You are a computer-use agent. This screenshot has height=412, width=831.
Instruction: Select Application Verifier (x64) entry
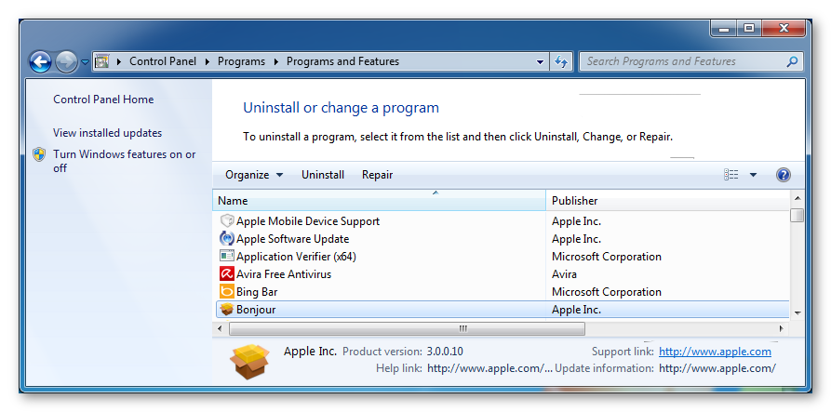point(503,257)
